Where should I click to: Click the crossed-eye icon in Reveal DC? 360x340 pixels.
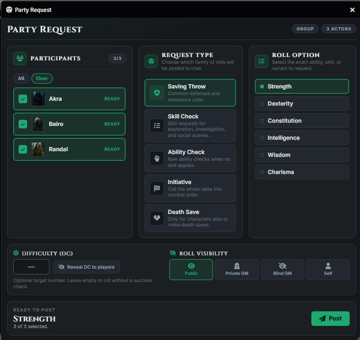click(x=61, y=267)
